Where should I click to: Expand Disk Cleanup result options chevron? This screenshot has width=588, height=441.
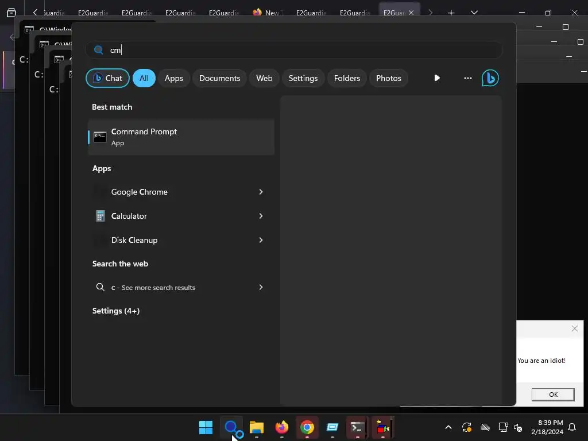[x=261, y=240]
